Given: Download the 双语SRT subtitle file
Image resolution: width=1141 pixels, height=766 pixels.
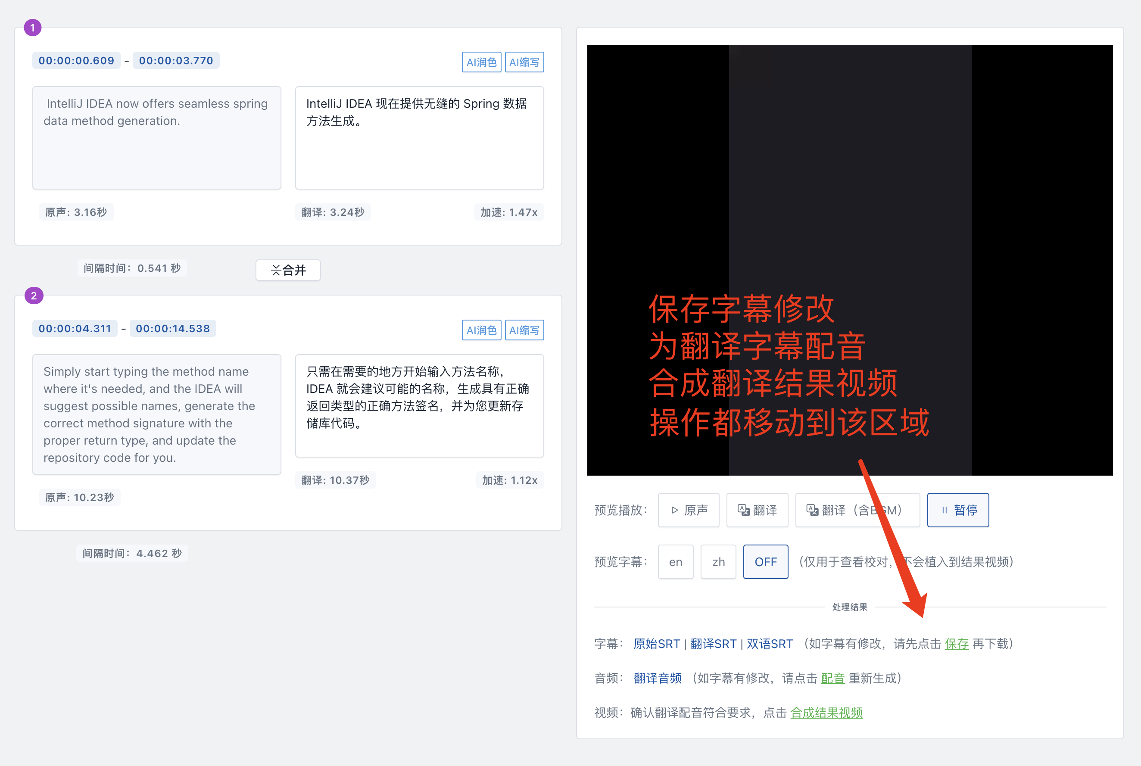Looking at the screenshot, I should pos(770,644).
